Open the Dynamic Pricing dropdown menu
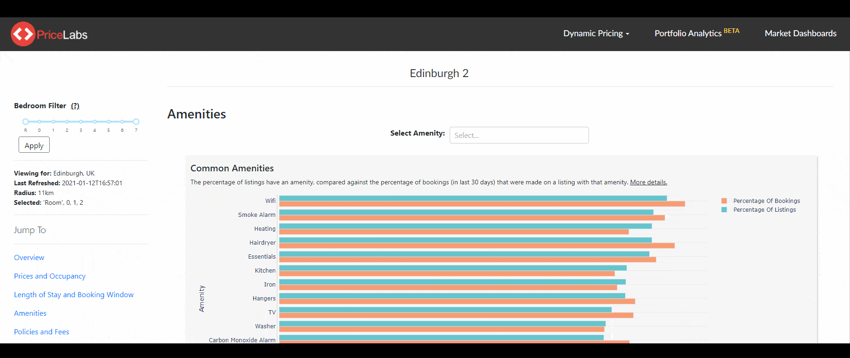 pos(596,33)
